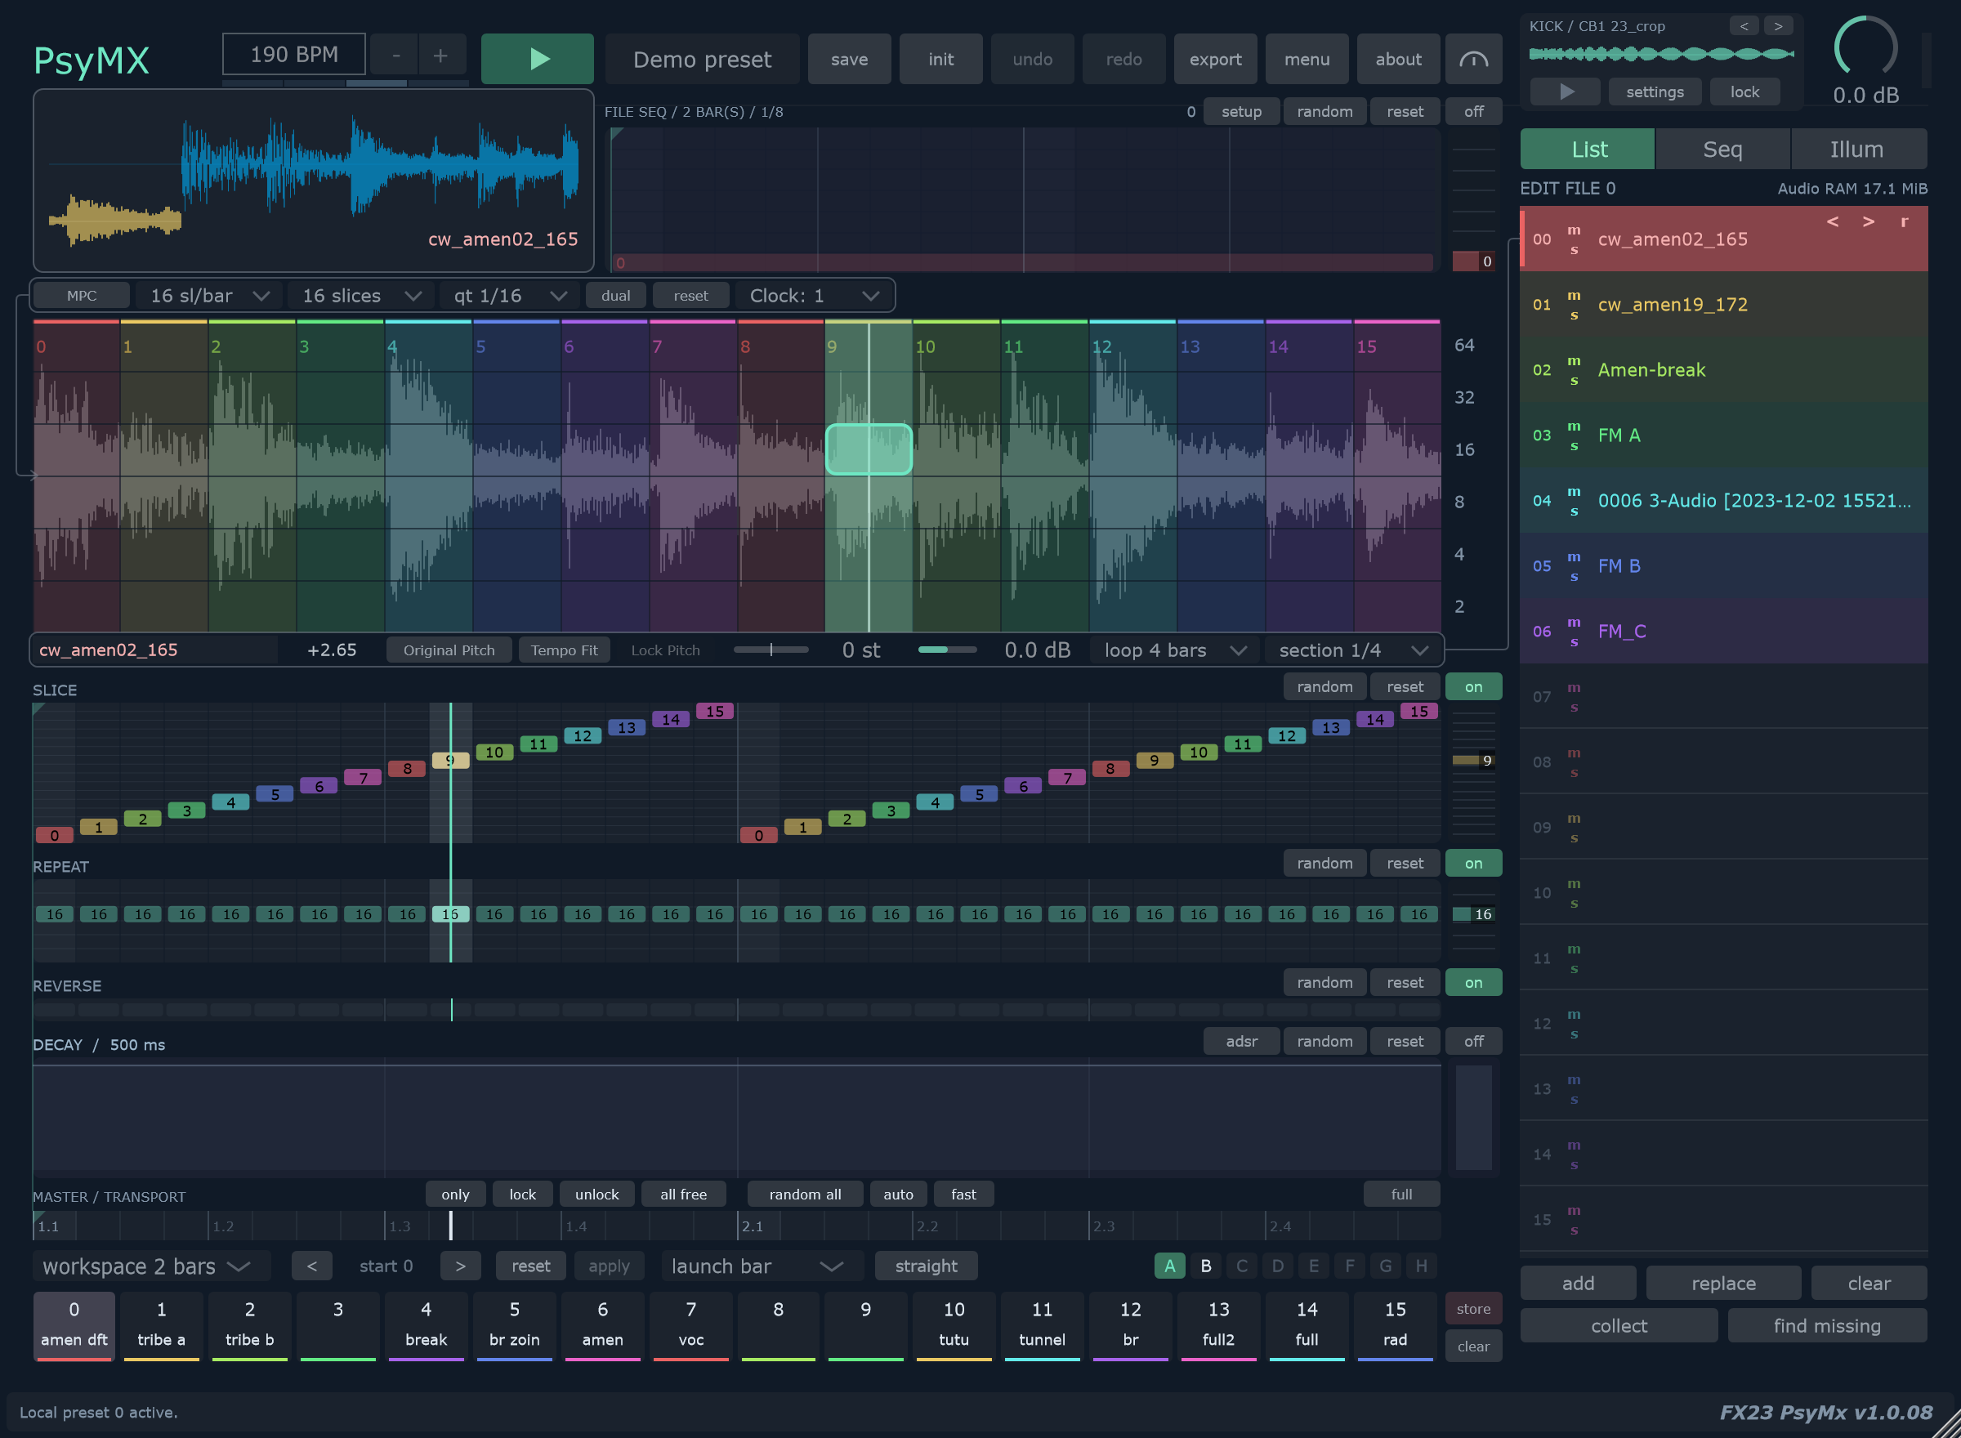Shift workspace start forward with > button
1961x1438 pixels.
(x=461, y=1266)
